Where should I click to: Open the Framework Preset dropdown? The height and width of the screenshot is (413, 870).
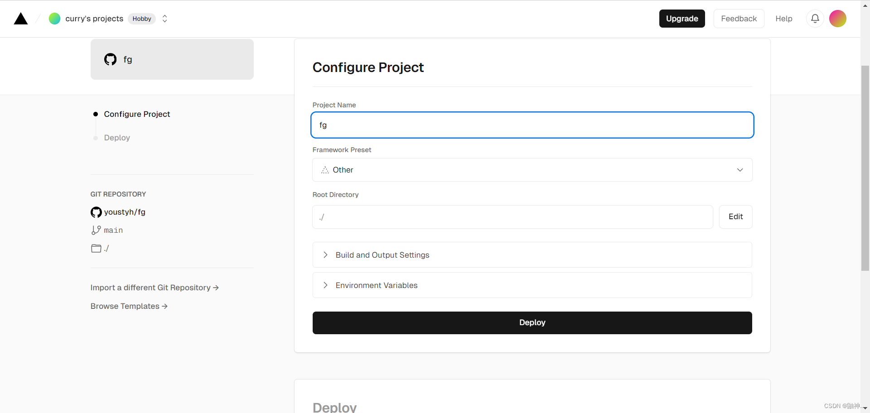click(532, 170)
